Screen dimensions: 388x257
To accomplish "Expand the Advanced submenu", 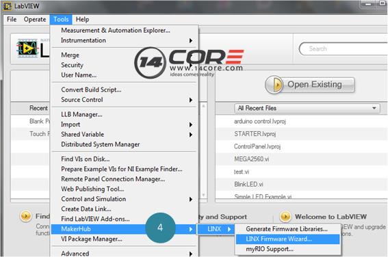I will [124, 254].
